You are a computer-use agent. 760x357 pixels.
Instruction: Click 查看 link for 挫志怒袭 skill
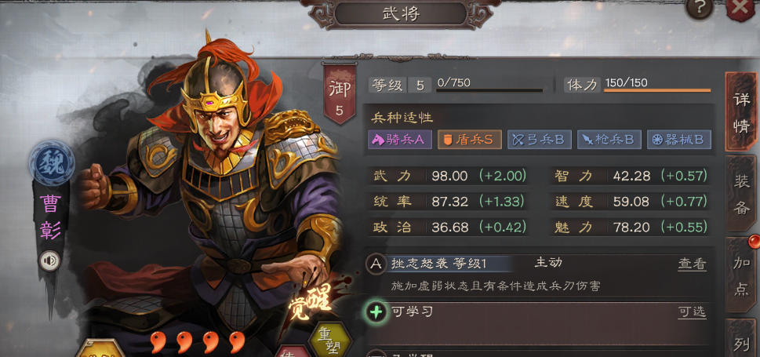click(692, 264)
